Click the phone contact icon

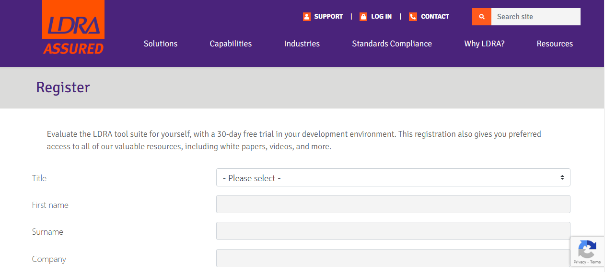(x=413, y=17)
